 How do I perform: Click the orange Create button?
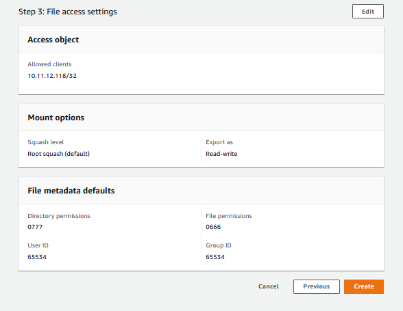pyautogui.click(x=364, y=286)
